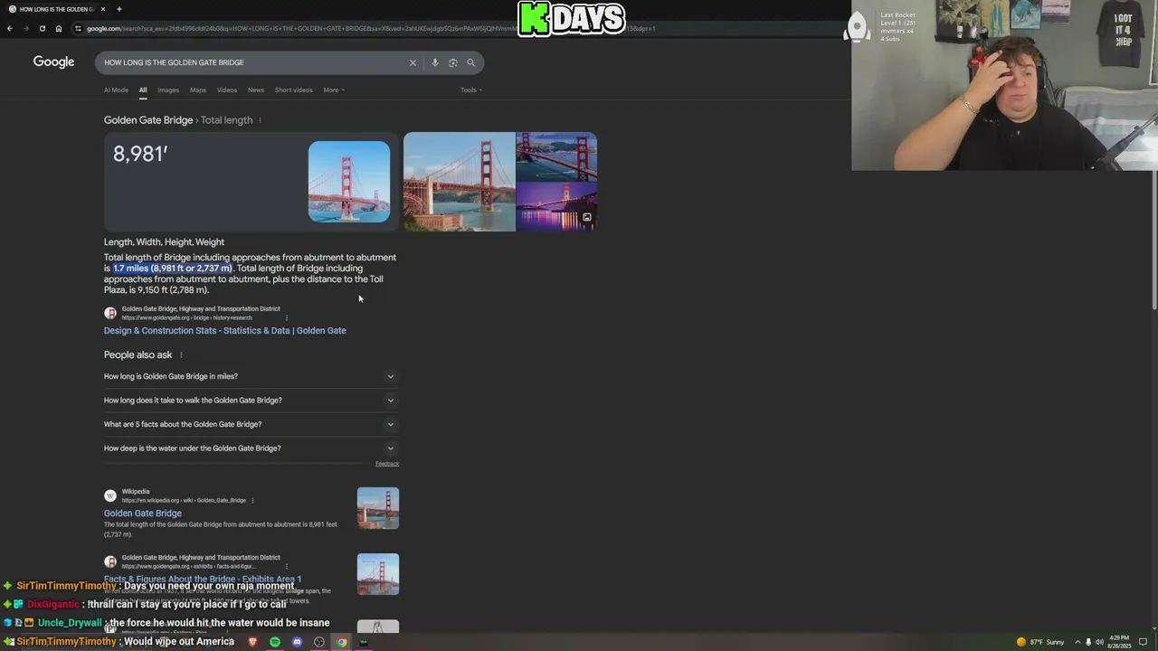The height and width of the screenshot is (651, 1158).
Task: Open Wikipedia result thumbnail image
Action: pyautogui.click(x=378, y=508)
